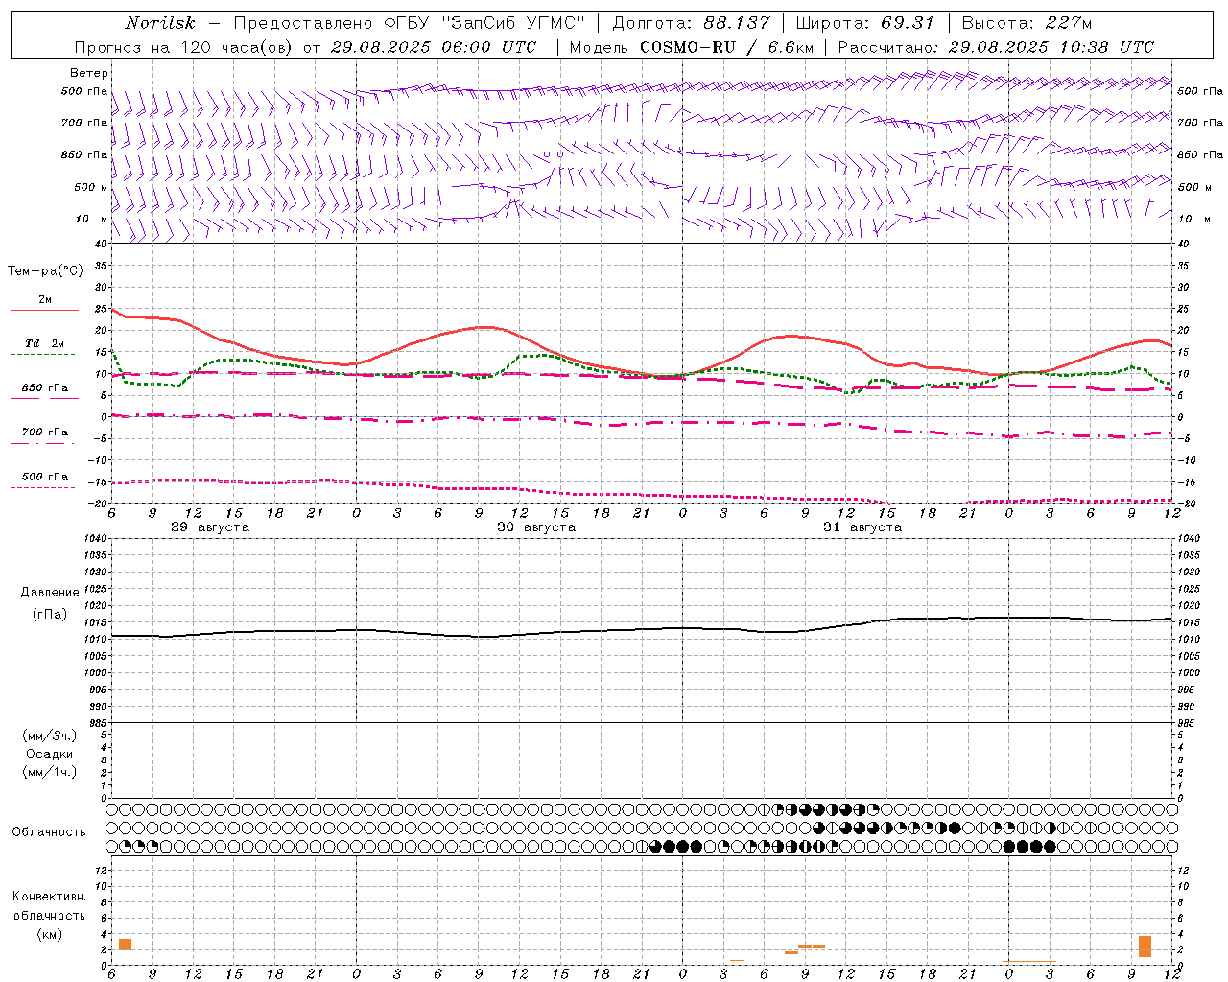
Task: Click the 30 августа date label
Action: 536,527
